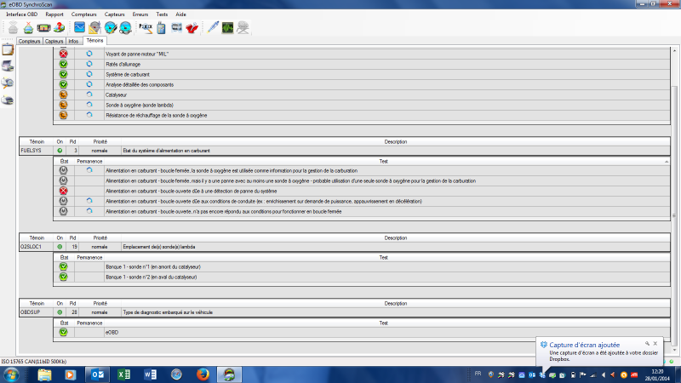Click the green On indicator for FUELSYS
The image size is (681, 383).
click(x=60, y=150)
